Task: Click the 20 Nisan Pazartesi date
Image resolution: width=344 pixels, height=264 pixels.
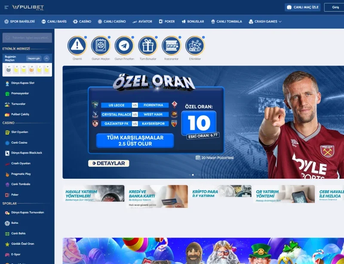Action: (x=215, y=158)
